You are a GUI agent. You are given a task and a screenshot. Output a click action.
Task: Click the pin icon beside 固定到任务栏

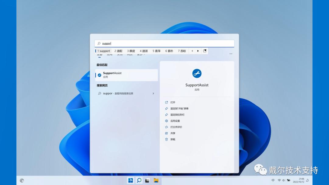(166, 115)
